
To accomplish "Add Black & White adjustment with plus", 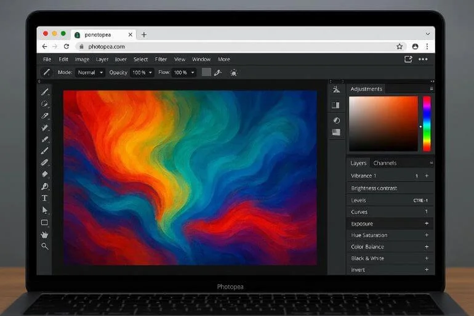I will 427,258.
